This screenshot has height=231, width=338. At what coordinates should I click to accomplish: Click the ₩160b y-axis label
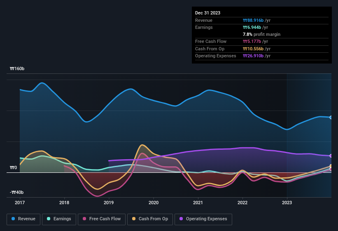coord(17,68)
